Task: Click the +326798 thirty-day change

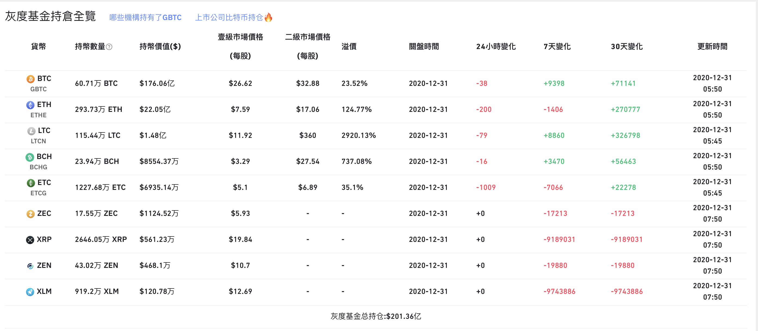Action: pyautogui.click(x=626, y=135)
